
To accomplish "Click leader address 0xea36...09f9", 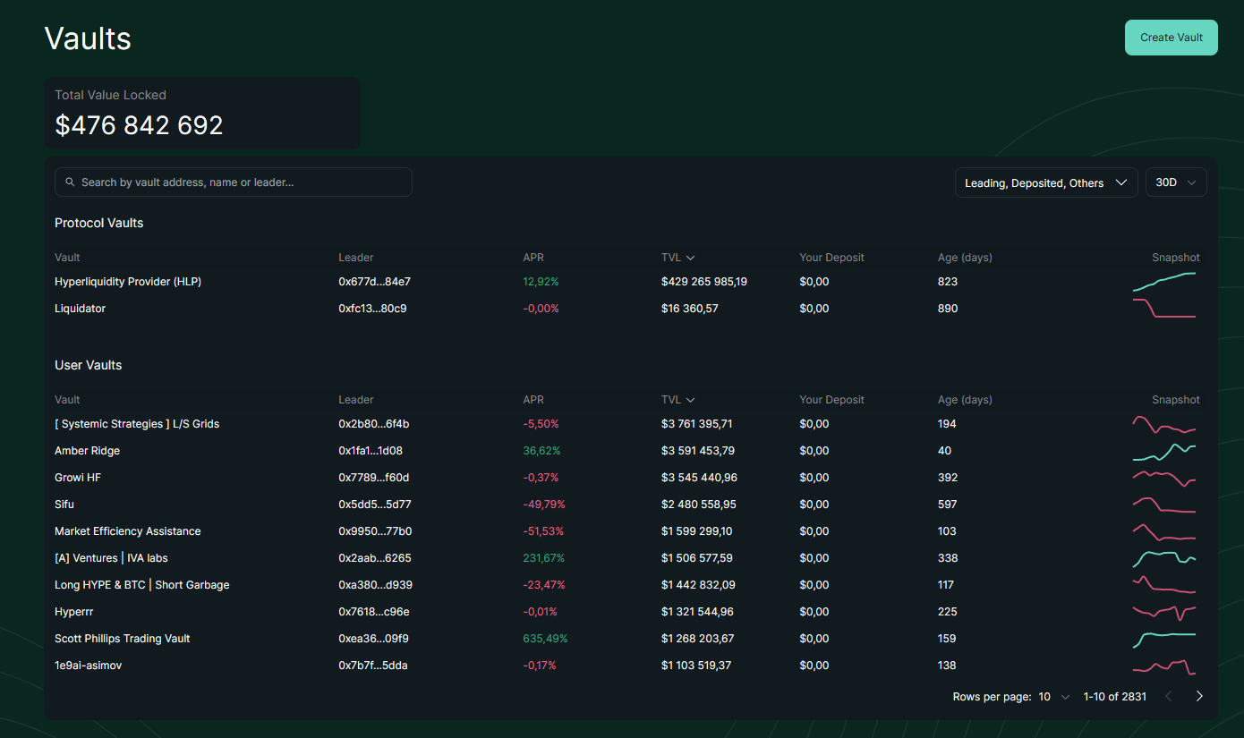I will click(373, 639).
